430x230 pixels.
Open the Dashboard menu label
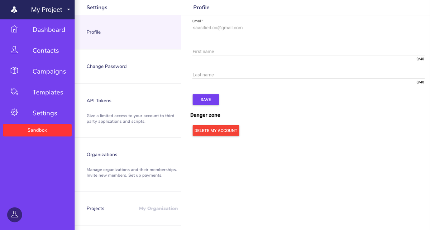49,30
